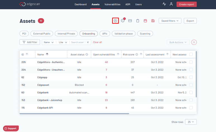Click the red asset count badge 10
Screen dimensions: 216x132
(x=41, y=21)
